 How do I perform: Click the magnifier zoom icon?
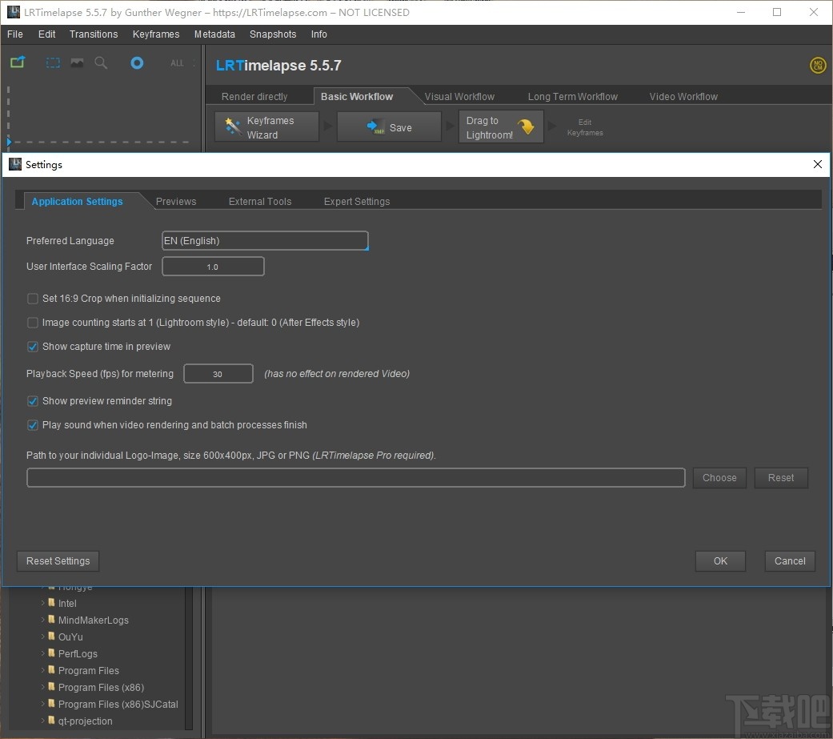pyautogui.click(x=101, y=63)
